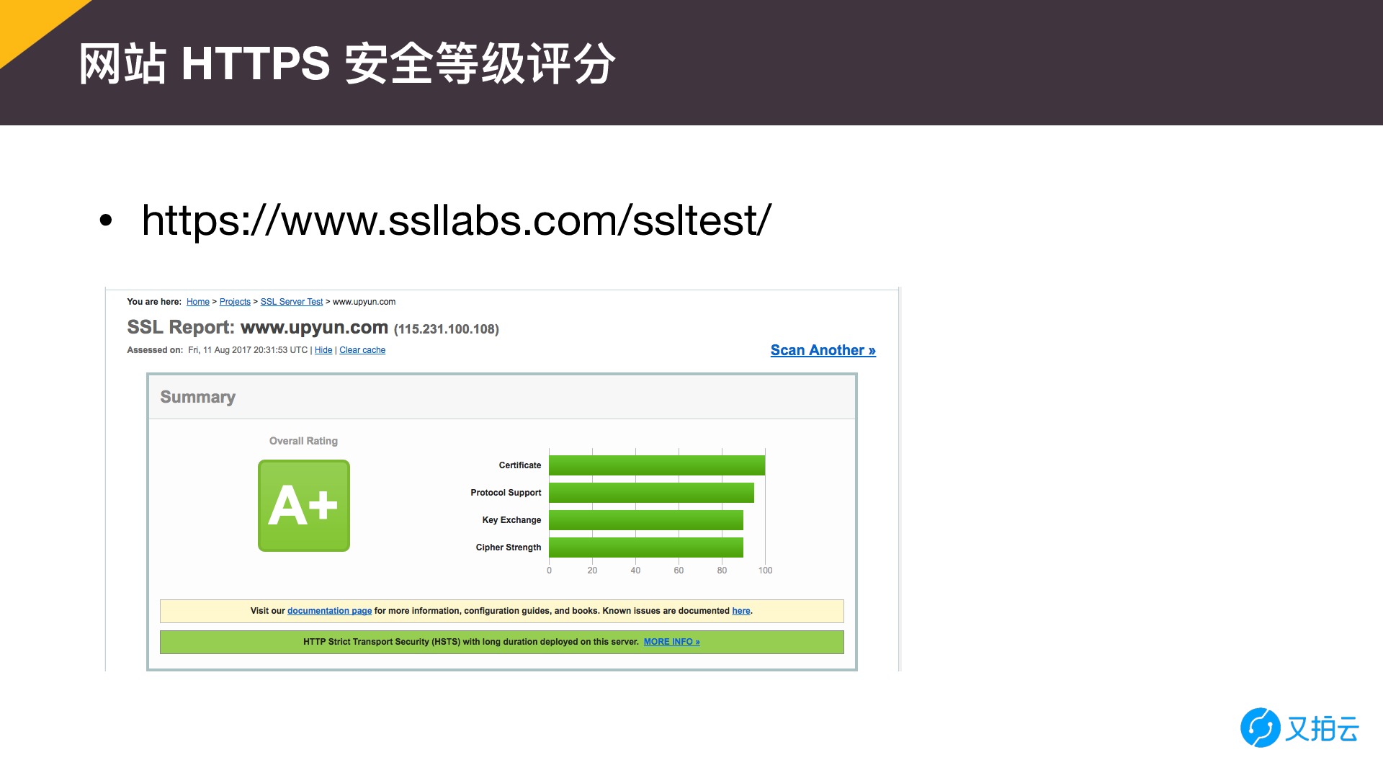Click the assessment date Fri, 11 Aug 2017

pyautogui.click(x=248, y=350)
